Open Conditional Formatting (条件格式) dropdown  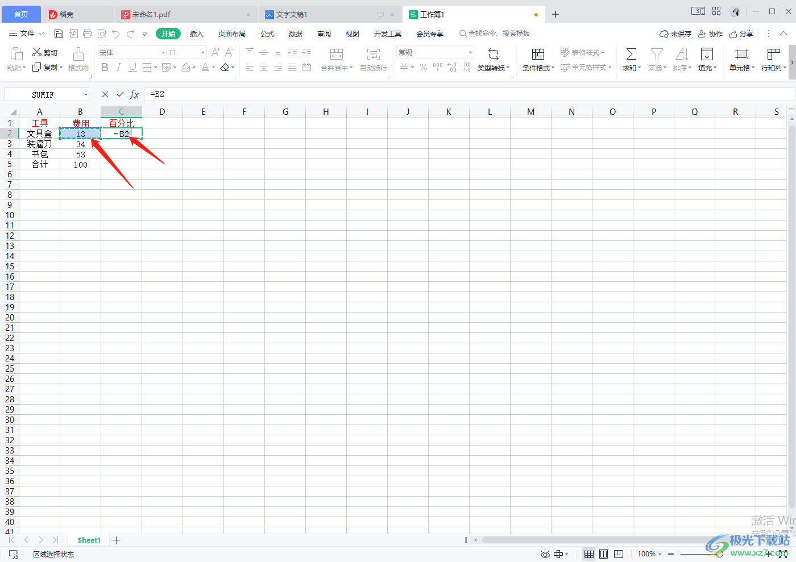click(538, 68)
